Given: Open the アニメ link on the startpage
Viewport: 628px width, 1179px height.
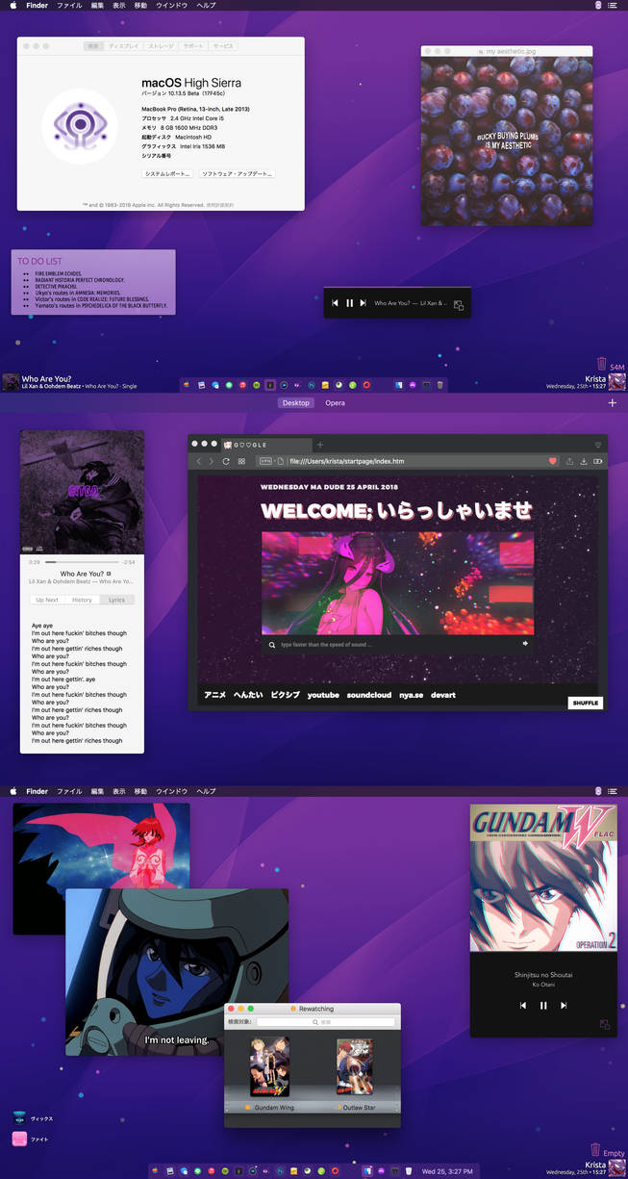Looking at the screenshot, I should pyautogui.click(x=215, y=695).
